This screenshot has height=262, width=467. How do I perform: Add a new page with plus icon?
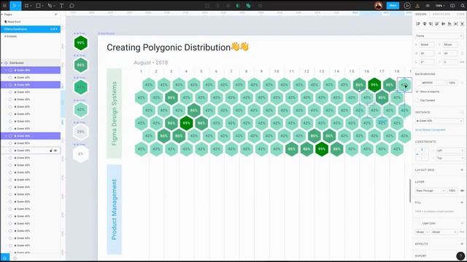55,15
